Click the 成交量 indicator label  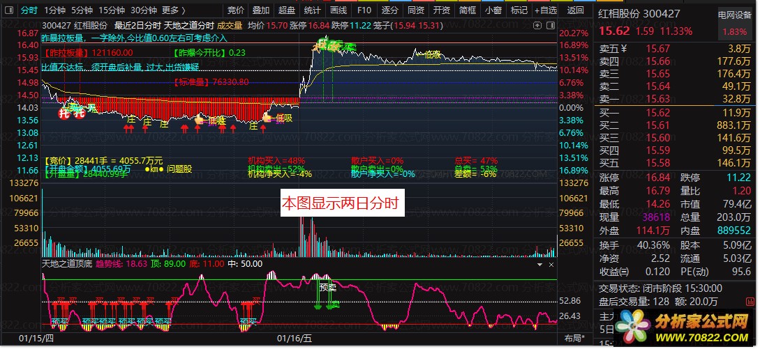tap(230, 26)
